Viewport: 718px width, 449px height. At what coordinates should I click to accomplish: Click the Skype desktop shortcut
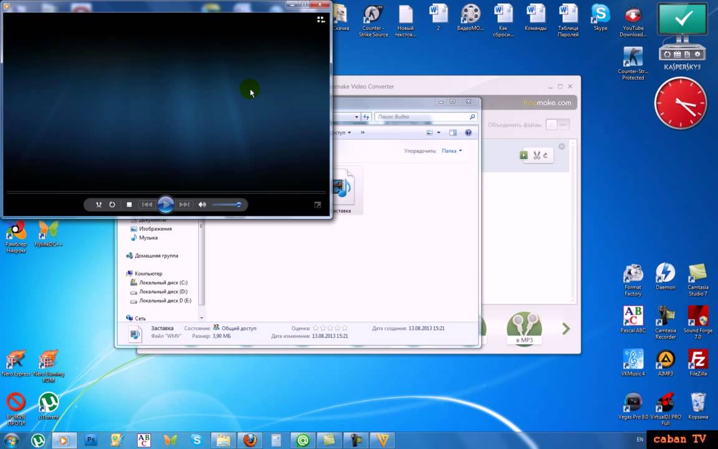point(600,17)
